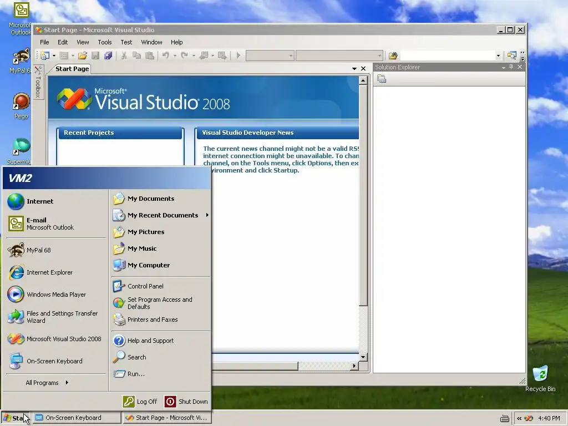568x426 pixels.
Task: Open the Redo history dropdown arrow
Action: [x=194, y=55]
